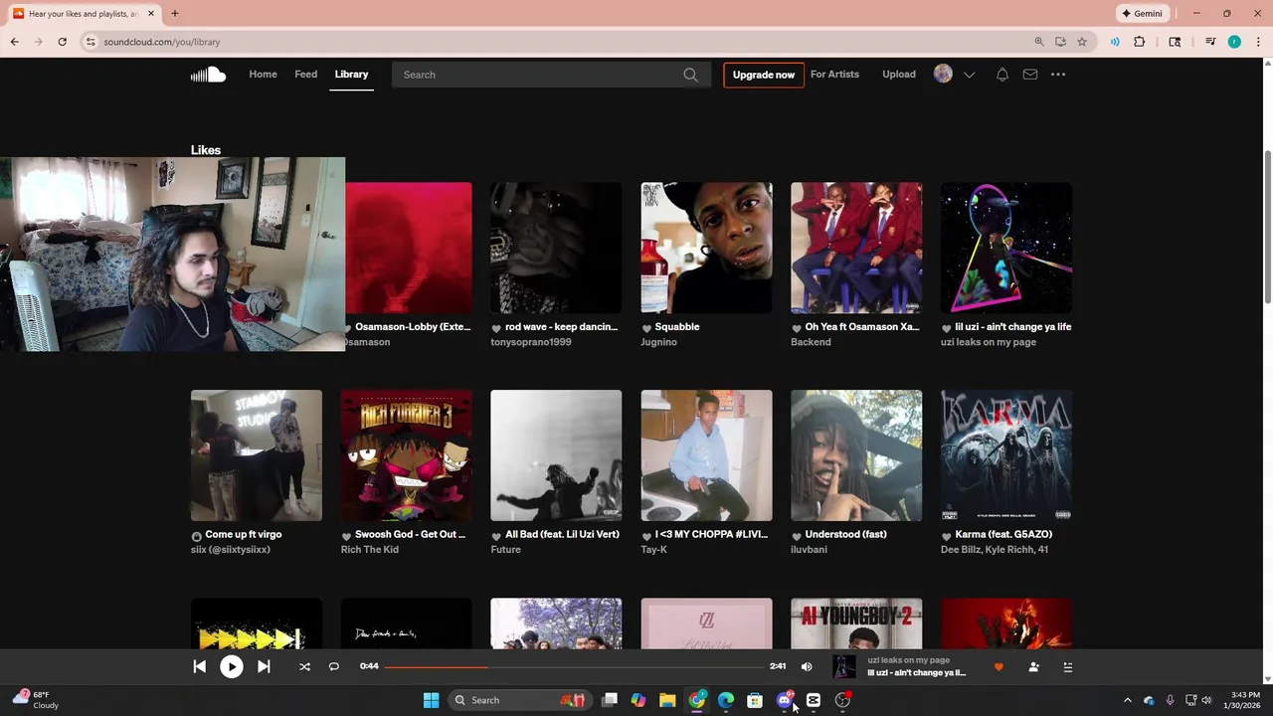Viewport: 1273px width, 716px height.
Task: Open Chrome three-dot menu
Action: [1258, 42]
